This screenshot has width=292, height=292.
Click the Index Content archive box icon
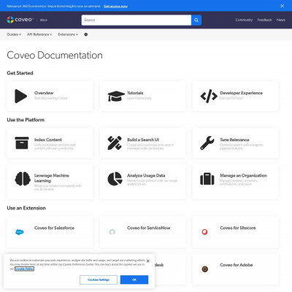[22, 143]
